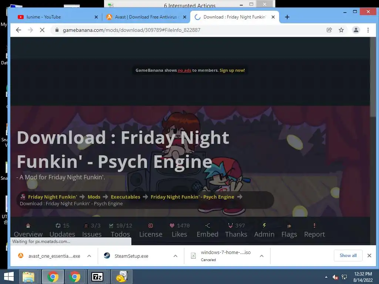The image size is (379, 284).
Task: Open the 'no ads' link
Action: point(184,70)
